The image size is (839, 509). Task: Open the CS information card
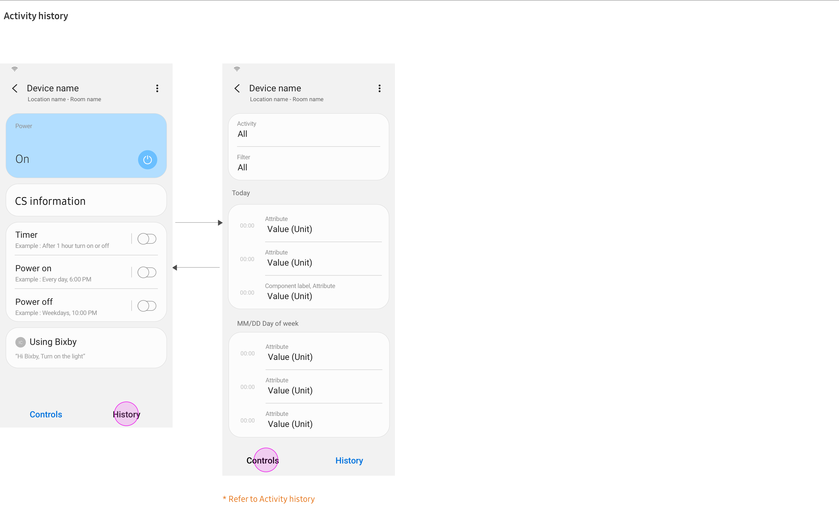point(86,201)
